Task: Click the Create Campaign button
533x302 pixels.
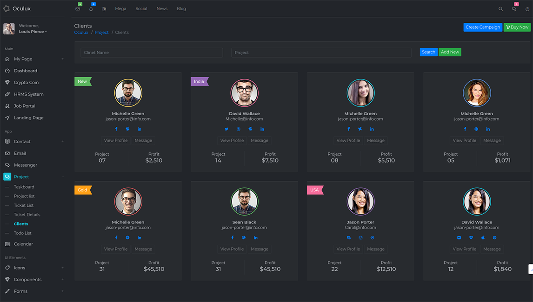Action: click(x=482, y=27)
